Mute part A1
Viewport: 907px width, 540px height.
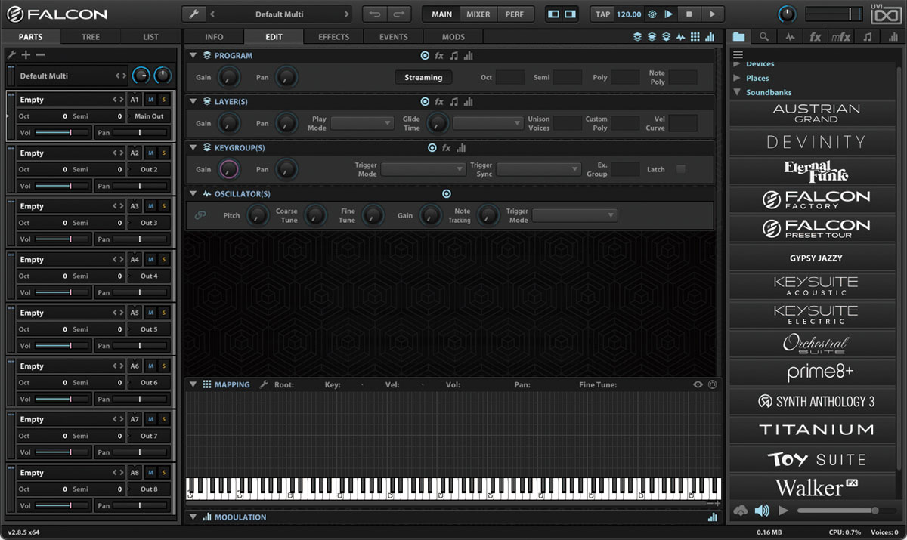(x=151, y=100)
